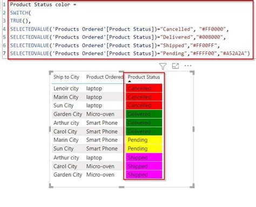The image size is (256, 207).
Task: Select 'Garden City' in the last row
Action: pos(68,175)
